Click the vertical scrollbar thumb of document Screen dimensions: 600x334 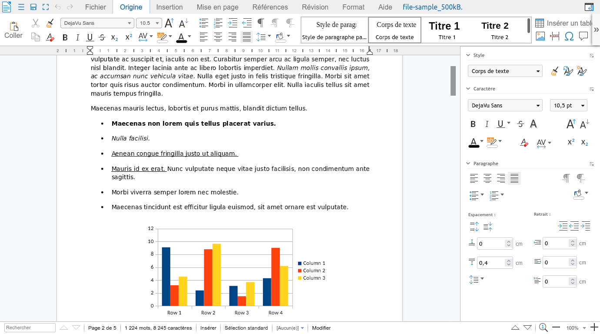pos(453,80)
